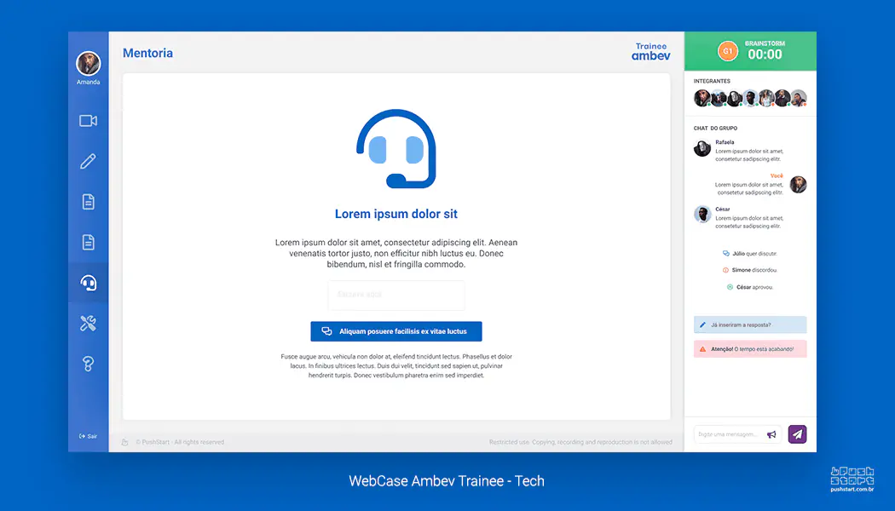Open the video camera section in the sidebar
Viewport: 895px width, 511px height.
pos(88,121)
